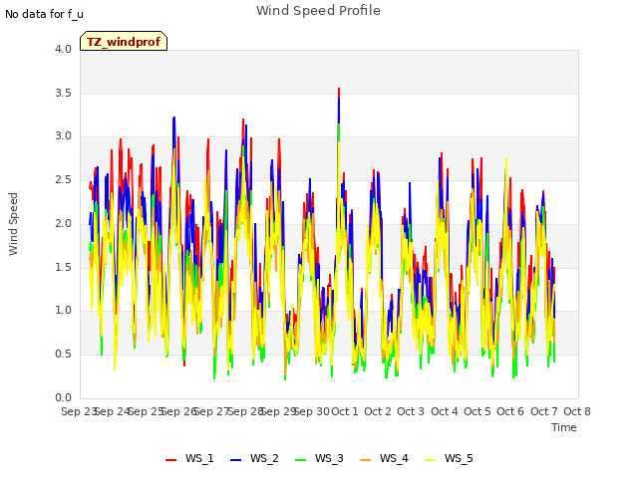Viewport: 638px width, 478px height.
Task: Click the yellow WS_5 peak near Oct 6
Action: coord(506,160)
